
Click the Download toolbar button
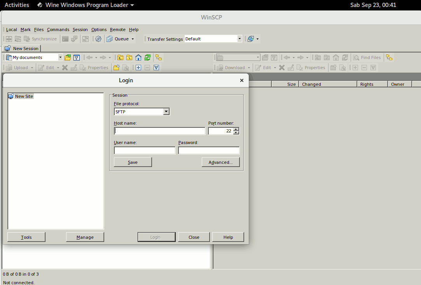[231, 68]
